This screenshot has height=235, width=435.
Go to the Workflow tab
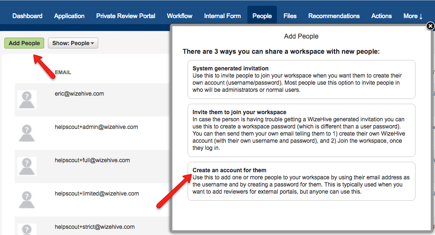pyautogui.click(x=180, y=16)
